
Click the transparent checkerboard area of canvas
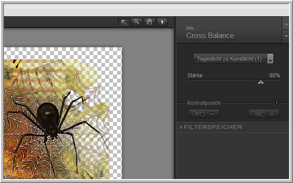61,53
